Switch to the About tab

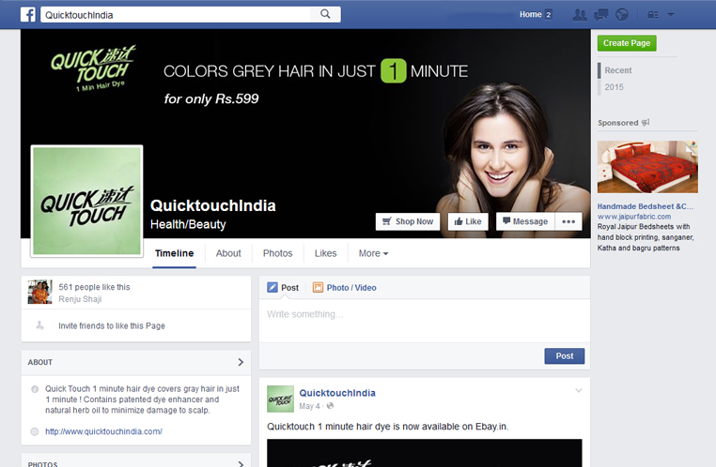pos(228,253)
